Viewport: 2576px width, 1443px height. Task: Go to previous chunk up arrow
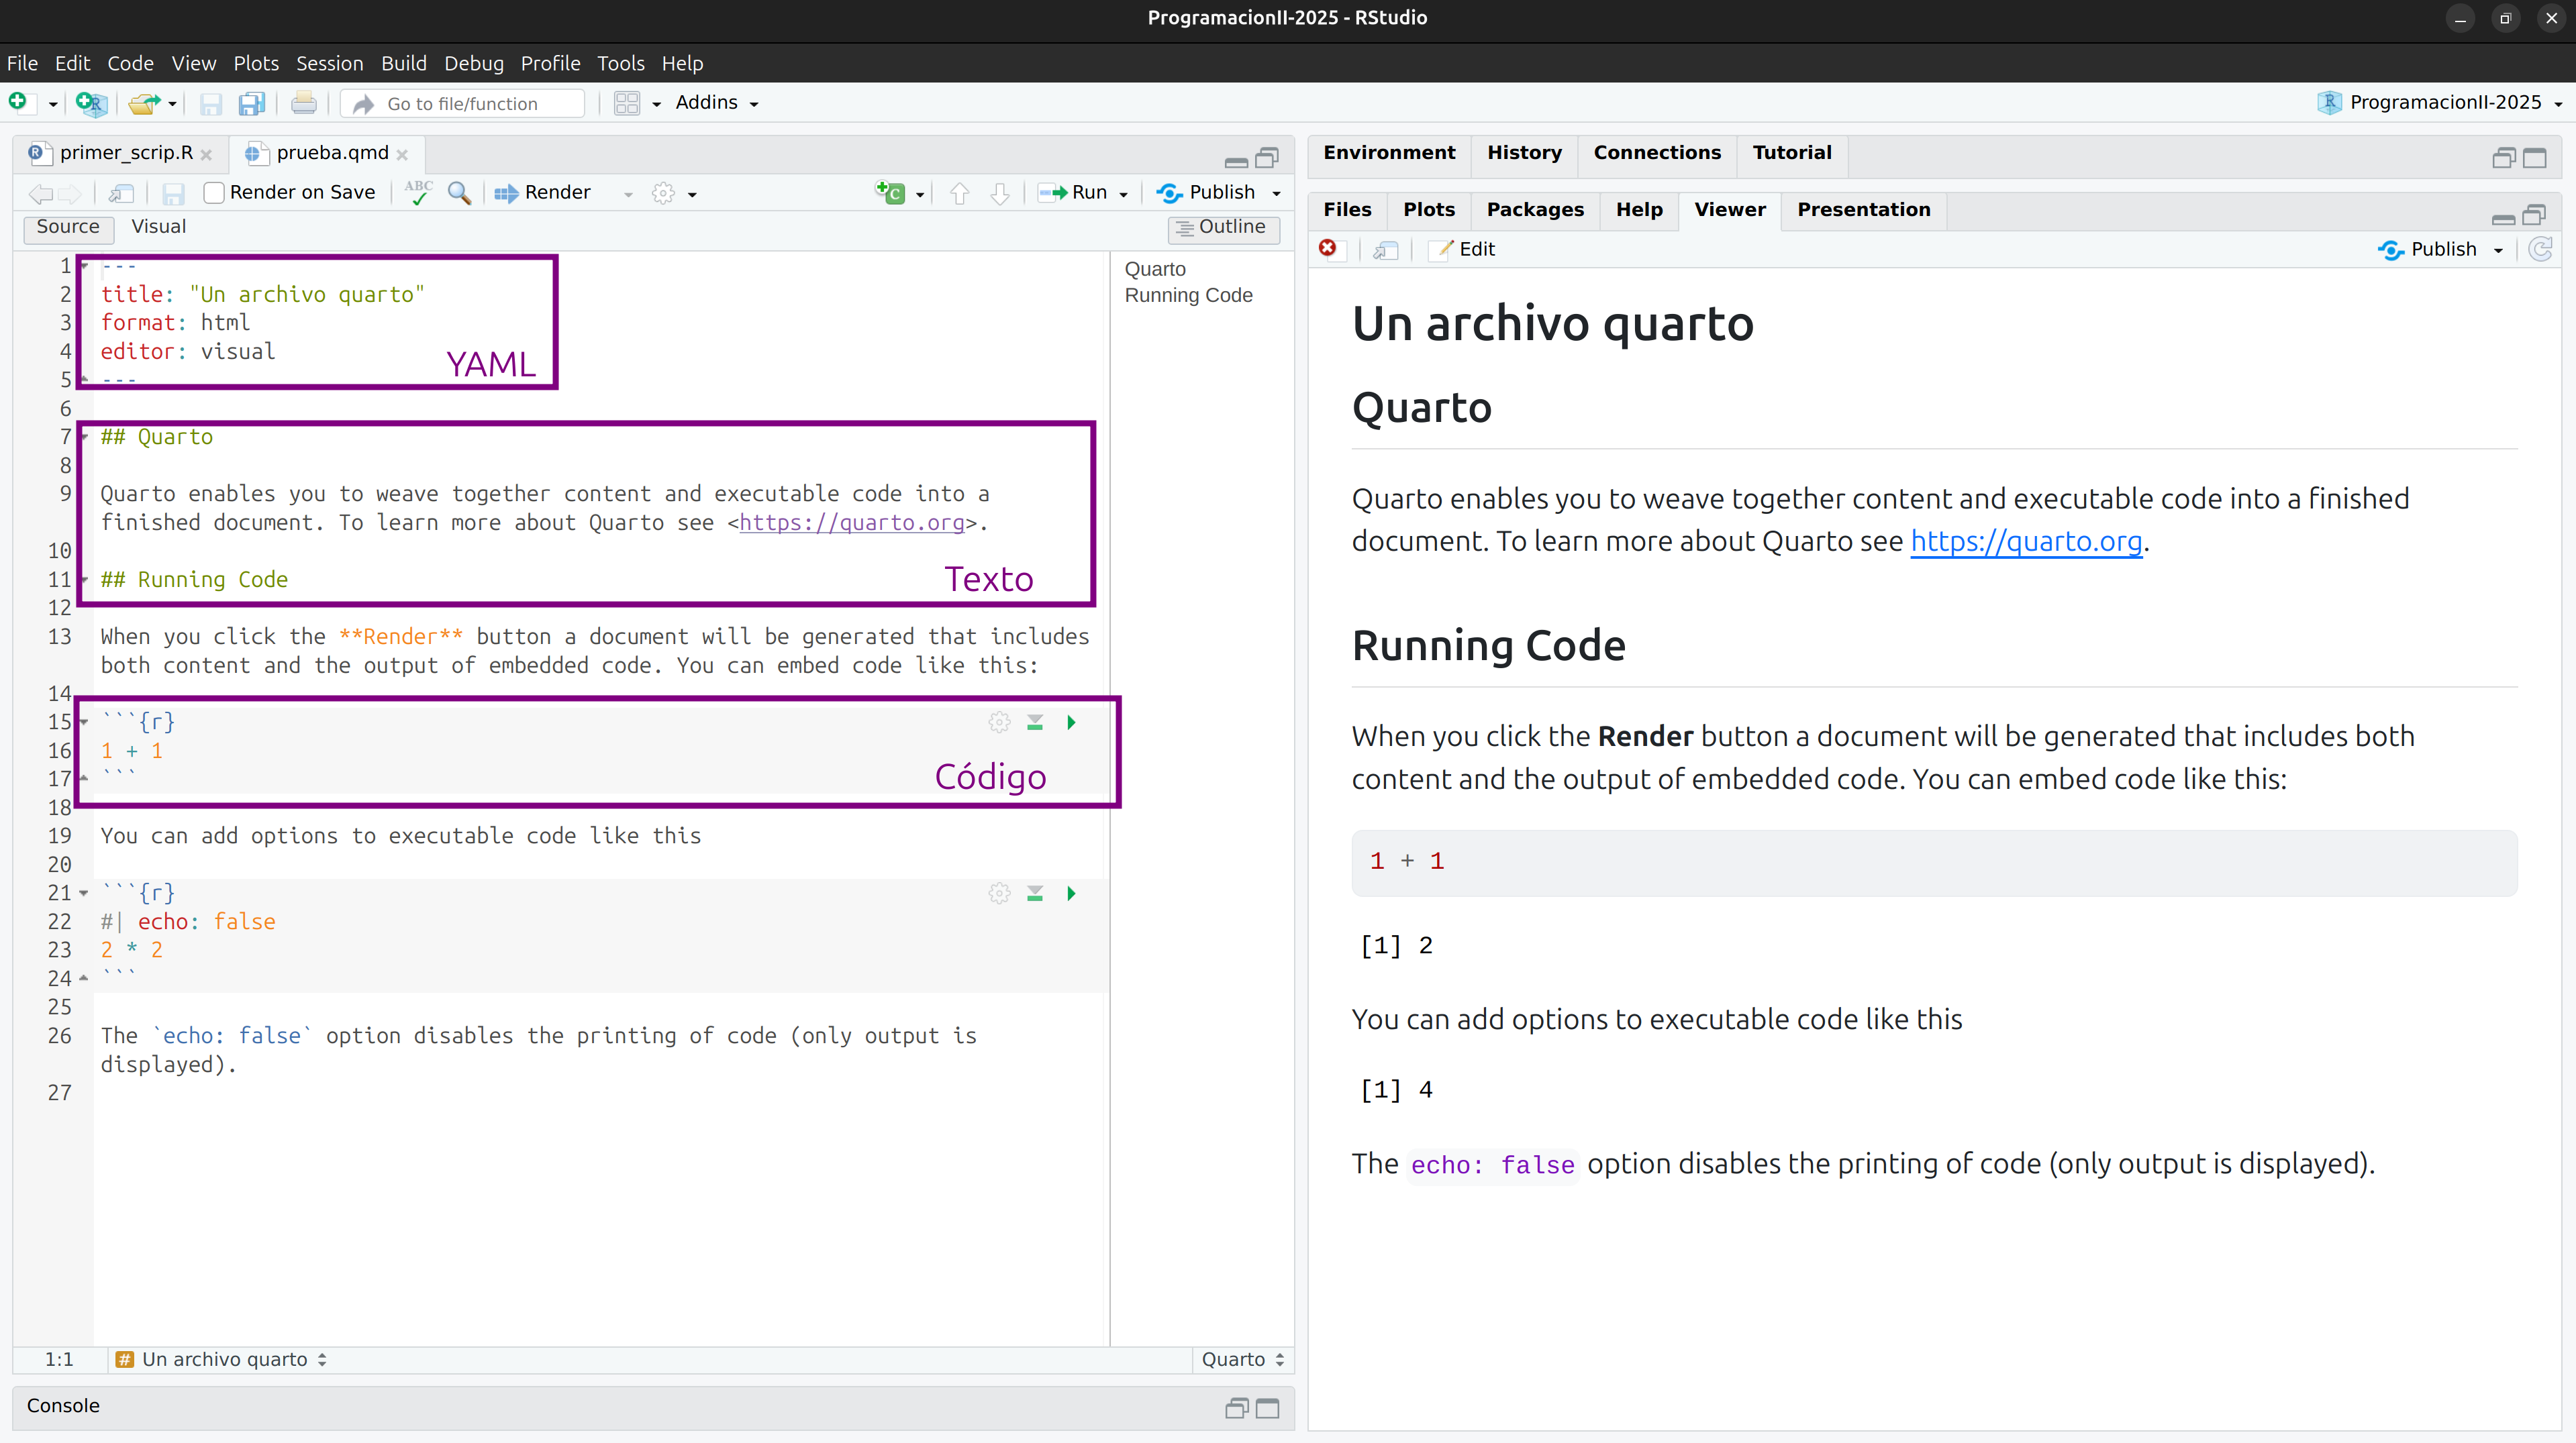pyautogui.click(x=960, y=193)
